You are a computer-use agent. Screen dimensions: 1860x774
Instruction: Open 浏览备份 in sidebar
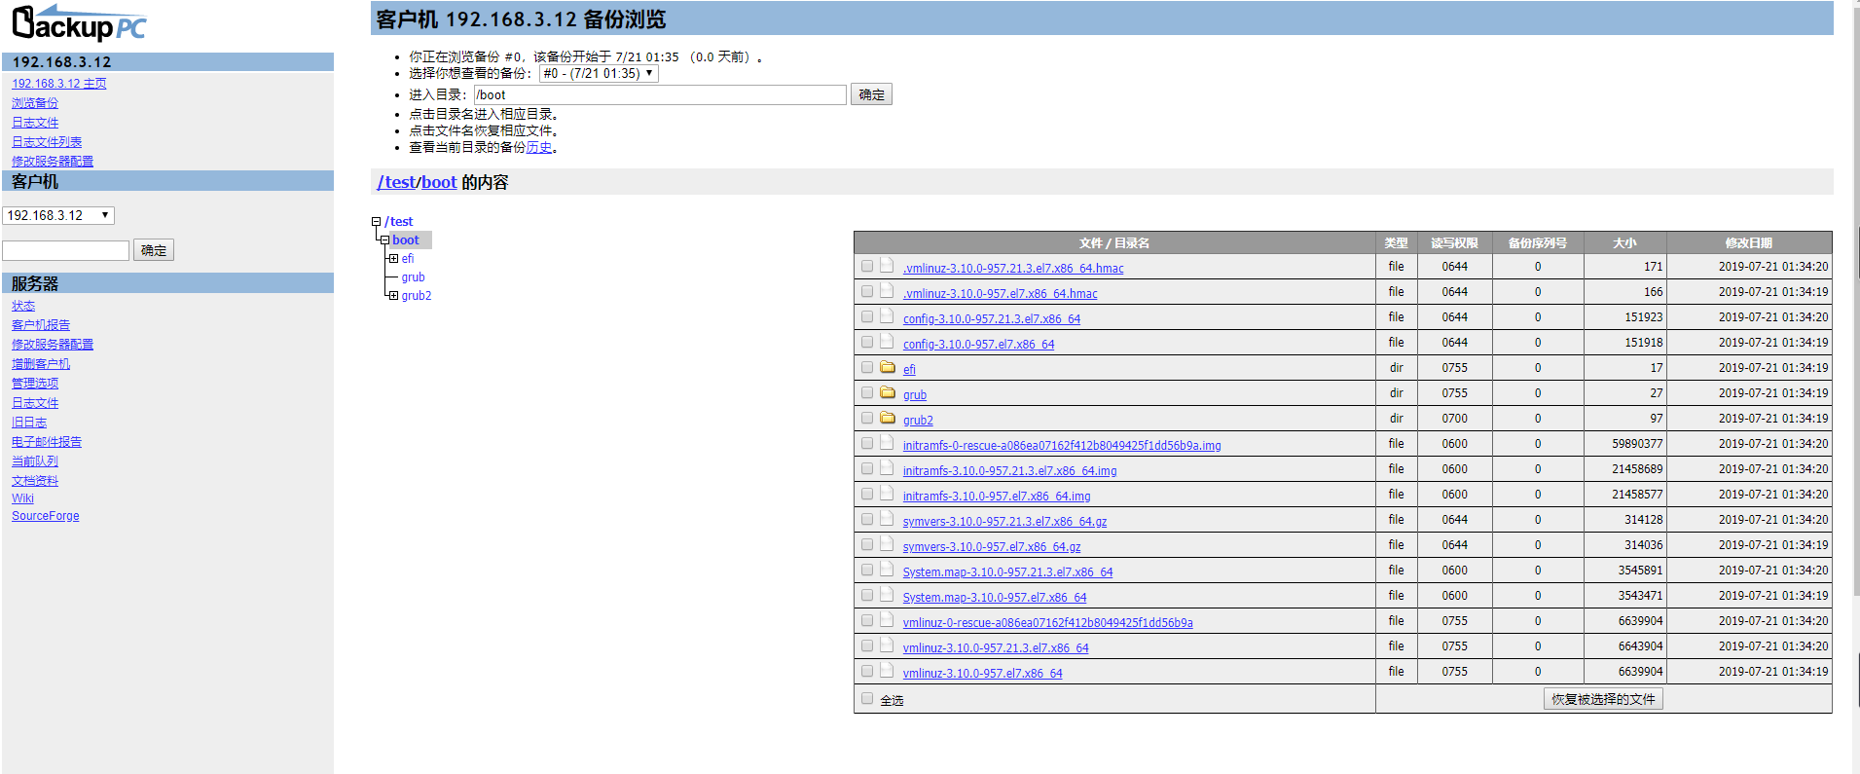pos(35,103)
